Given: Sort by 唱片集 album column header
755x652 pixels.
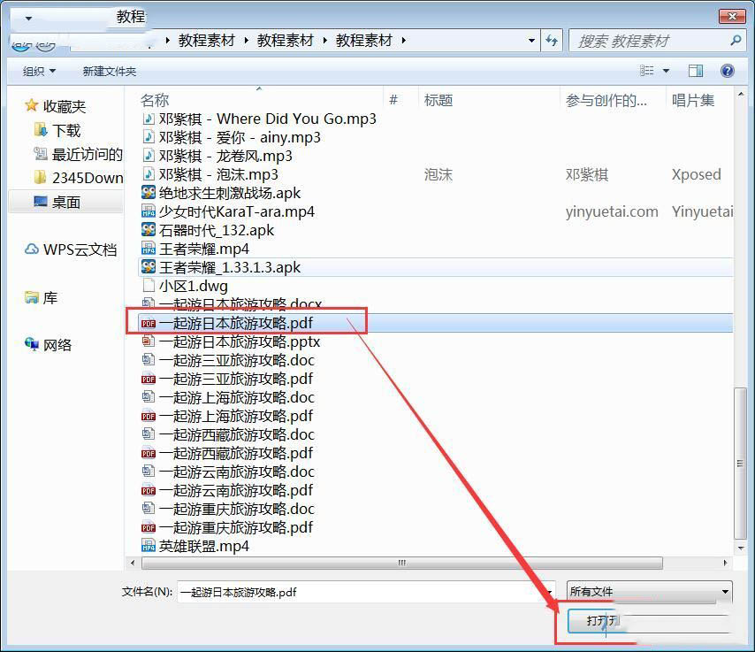Looking at the screenshot, I should (693, 100).
